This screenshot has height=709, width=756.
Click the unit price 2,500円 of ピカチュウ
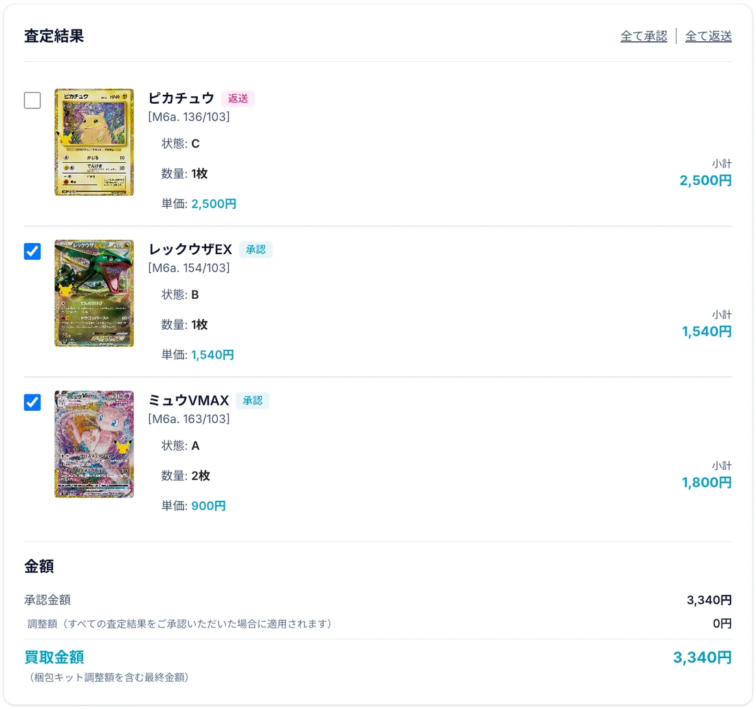pyautogui.click(x=214, y=204)
